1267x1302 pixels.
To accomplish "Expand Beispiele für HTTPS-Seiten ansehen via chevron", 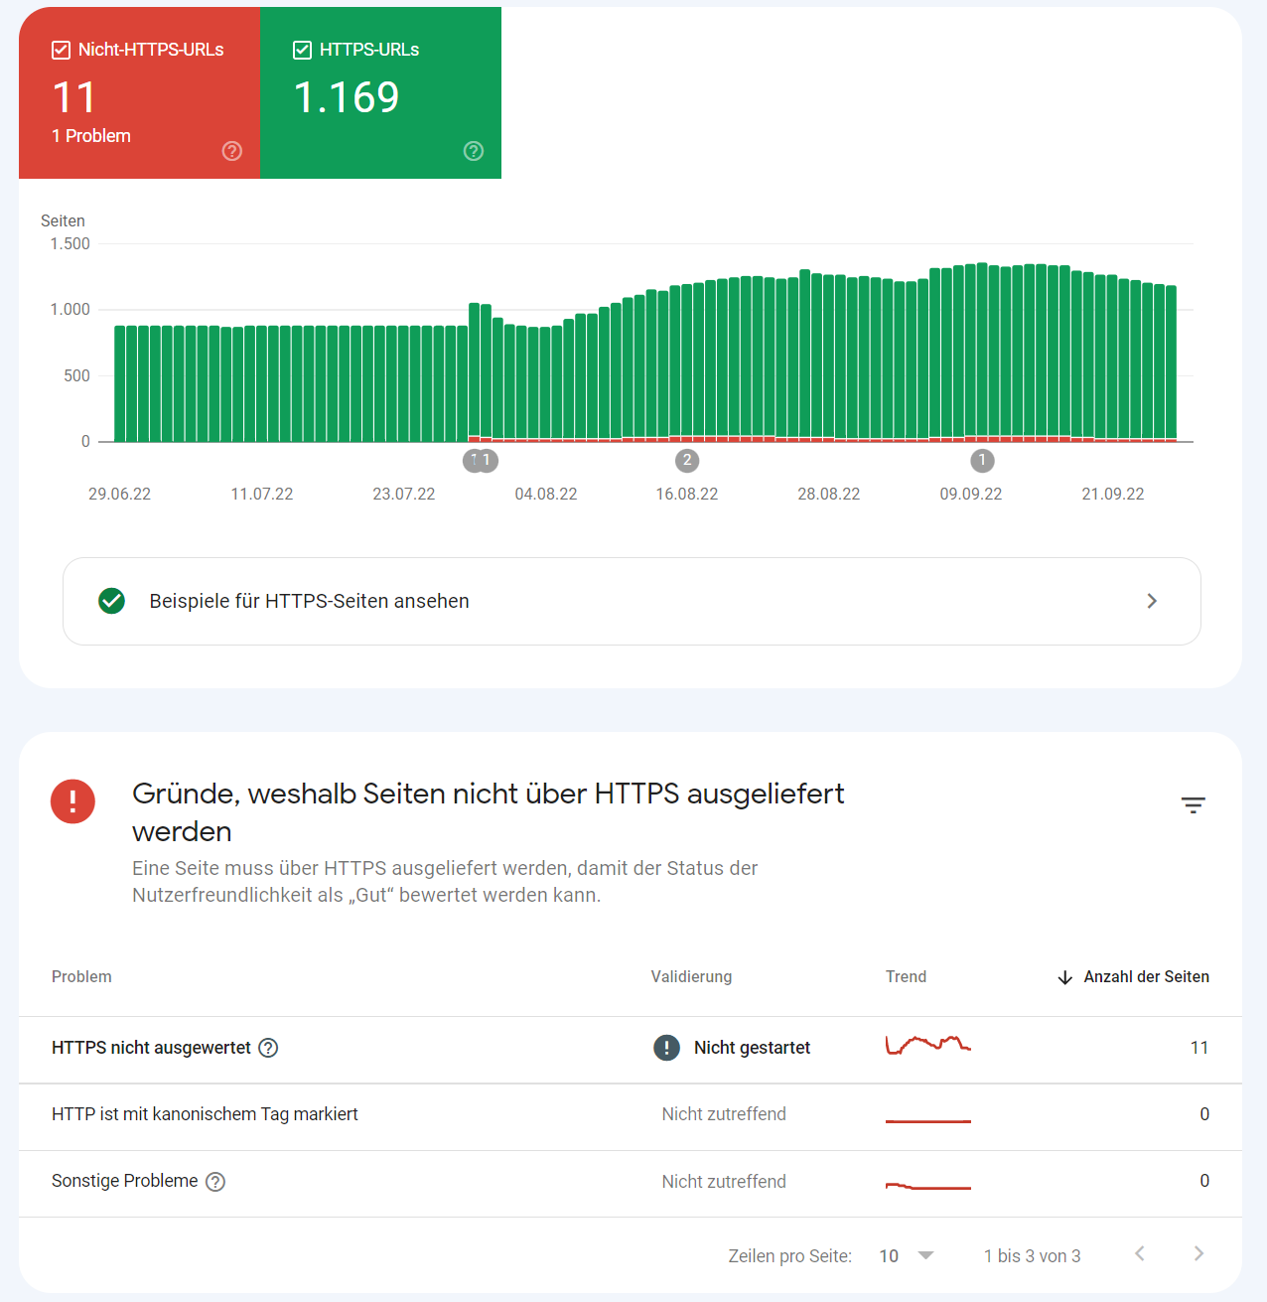I will [1152, 601].
